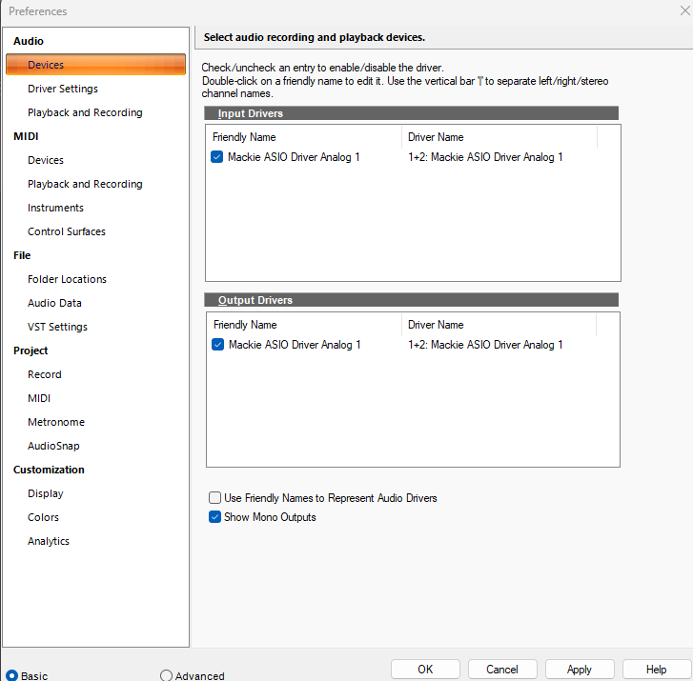The width and height of the screenshot is (693, 681).
Task: Click the Audio category heading
Action: (29, 41)
